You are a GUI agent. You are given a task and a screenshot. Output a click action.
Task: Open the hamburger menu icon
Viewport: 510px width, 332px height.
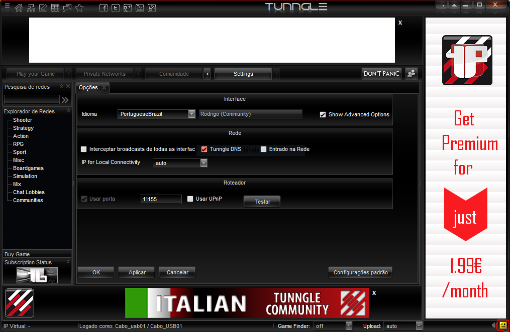click(x=7, y=6)
